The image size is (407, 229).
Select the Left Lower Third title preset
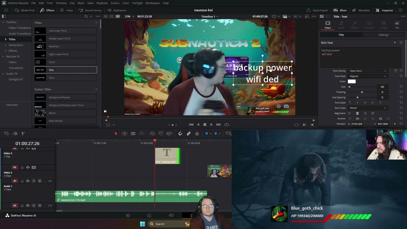coord(66,31)
